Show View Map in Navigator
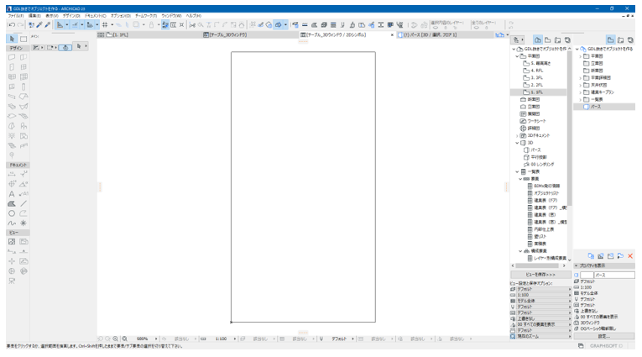Screen dimensions: 642x357 tap(548, 39)
